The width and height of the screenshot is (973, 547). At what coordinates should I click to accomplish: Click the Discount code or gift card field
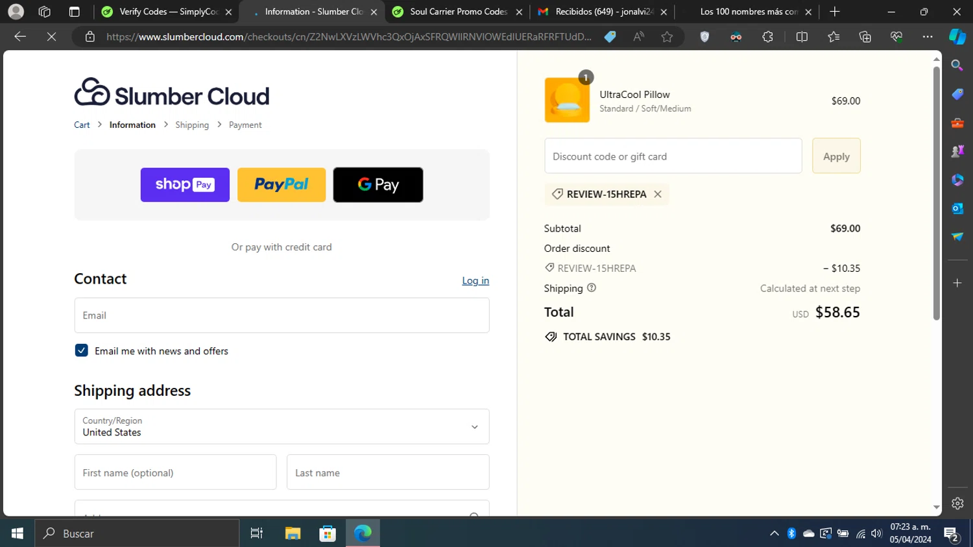[673, 156]
